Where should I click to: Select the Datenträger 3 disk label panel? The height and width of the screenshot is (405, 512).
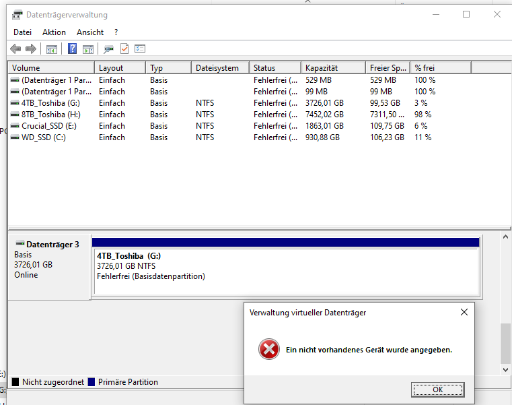point(49,267)
